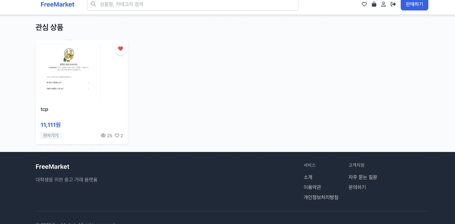Open the user profile icon
This screenshot has height=224, width=455.
pos(383,4)
